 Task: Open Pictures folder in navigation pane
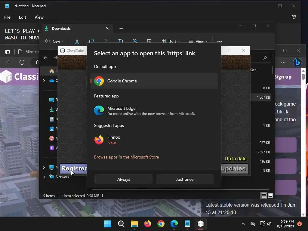53,129
